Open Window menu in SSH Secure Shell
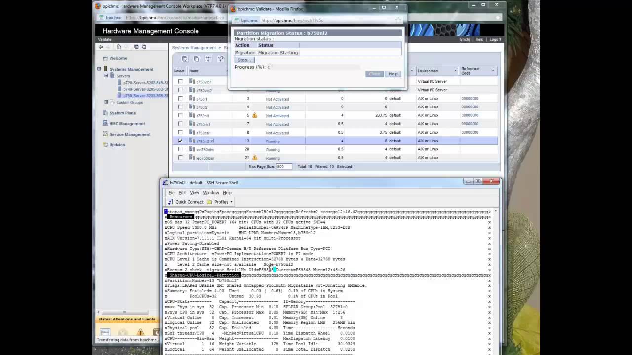 (x=211, y=193)
